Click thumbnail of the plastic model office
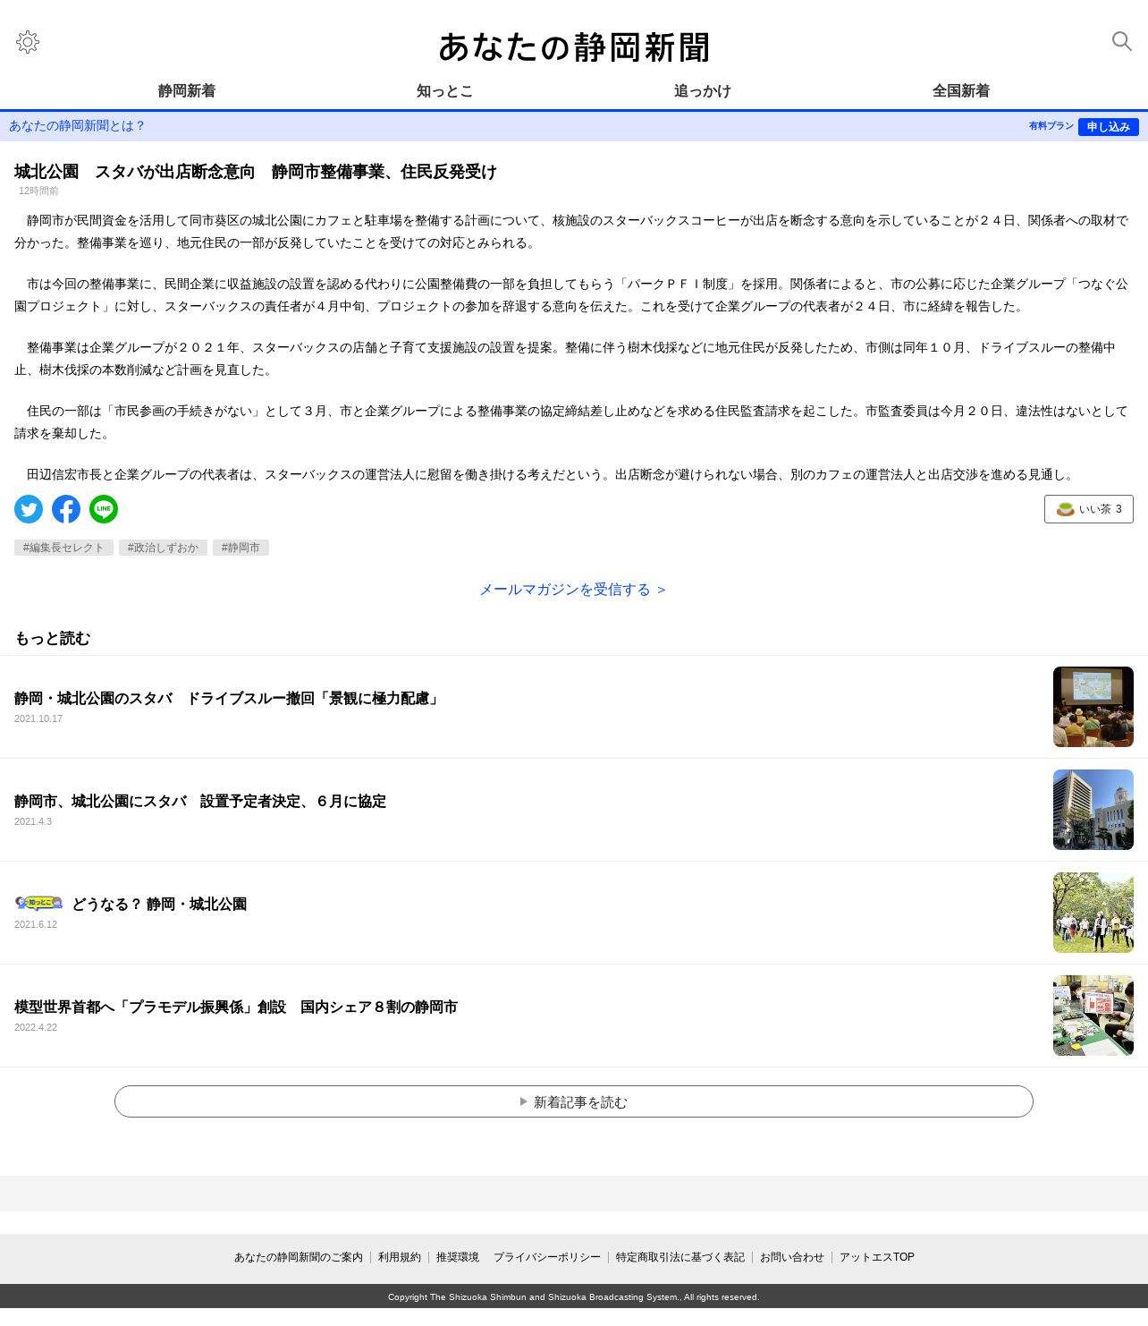The width and height of the screenshot is (1148, 1326). coord(1093,1016)
